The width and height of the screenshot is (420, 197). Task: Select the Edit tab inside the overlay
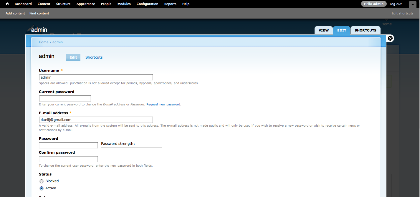point(73,57)
